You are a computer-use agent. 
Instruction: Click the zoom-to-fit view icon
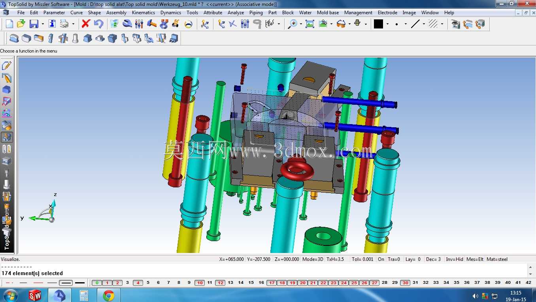pyautogui.click(x=310, y=24)
